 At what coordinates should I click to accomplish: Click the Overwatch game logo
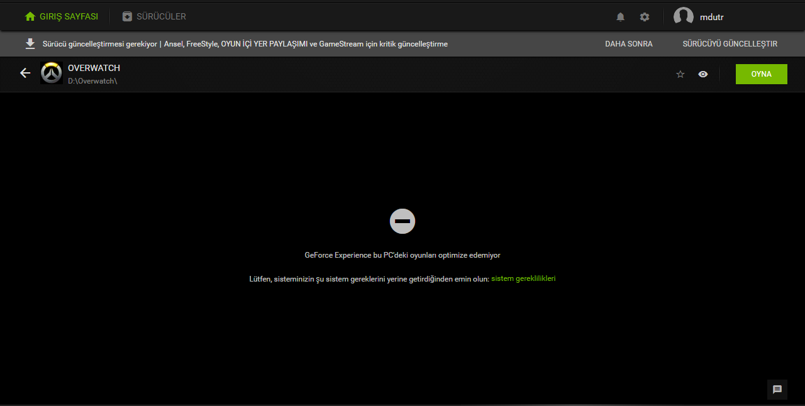[x=52, y=74]
